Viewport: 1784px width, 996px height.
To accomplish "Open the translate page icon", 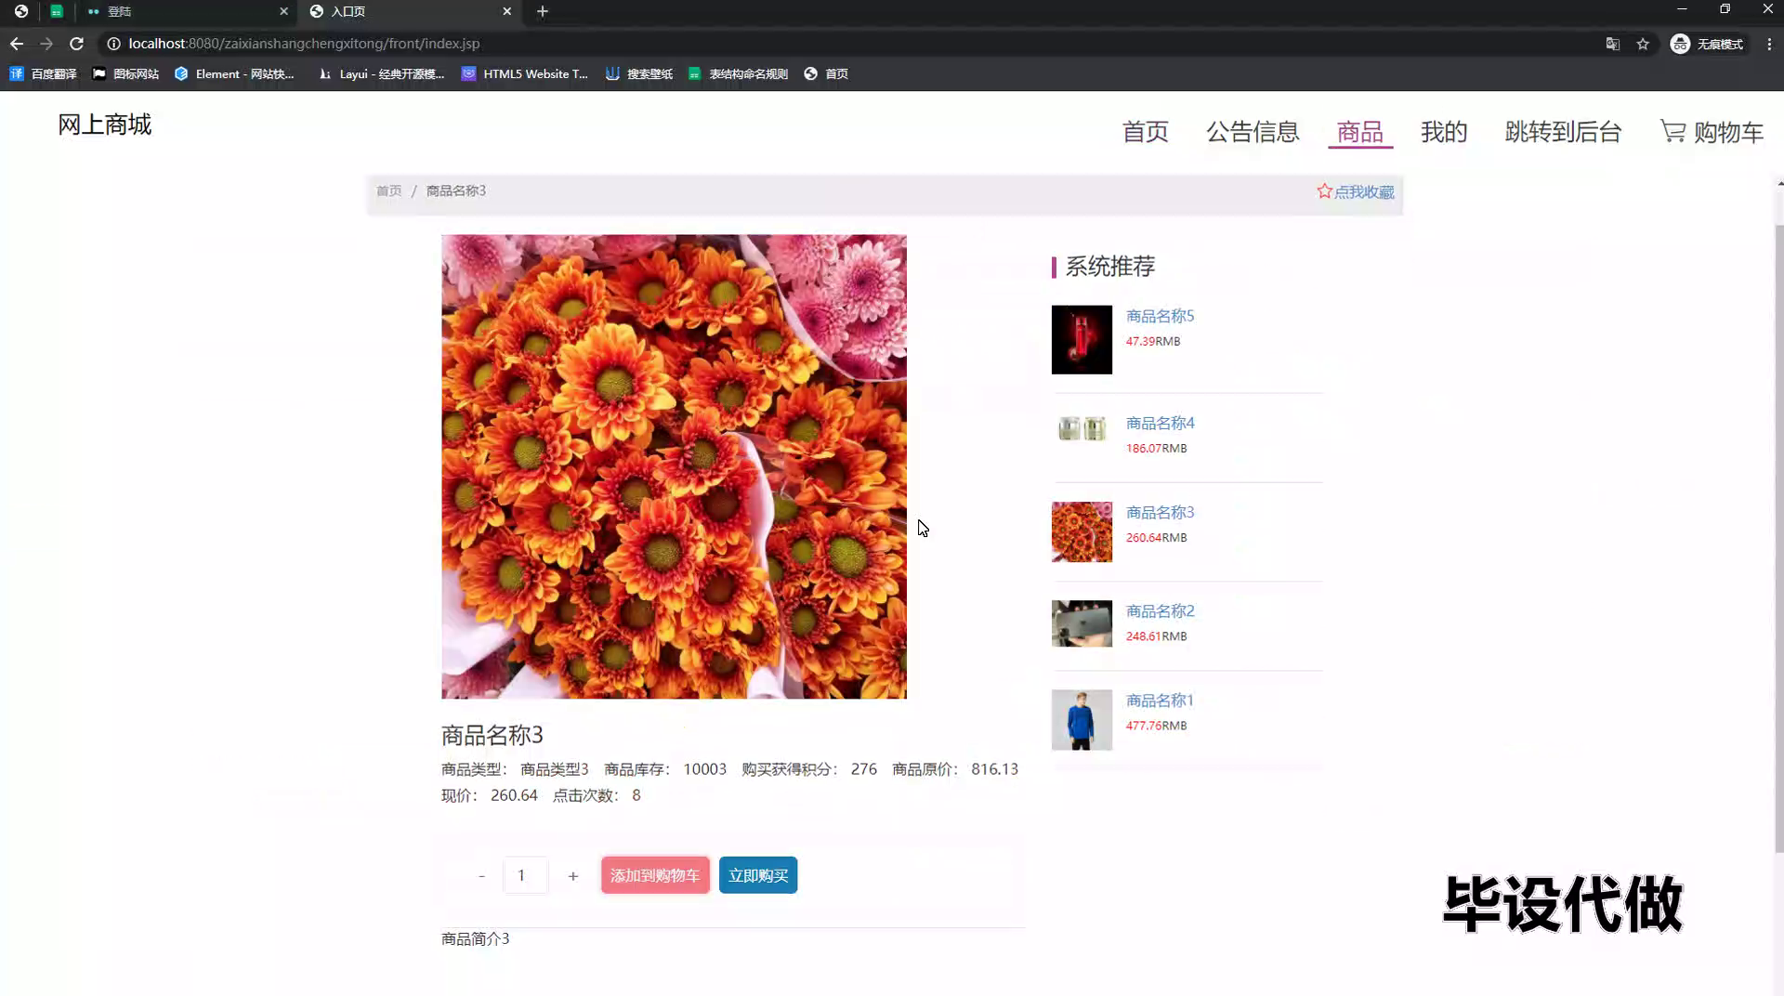I will pyautogui.click(x=1612, y=44).
